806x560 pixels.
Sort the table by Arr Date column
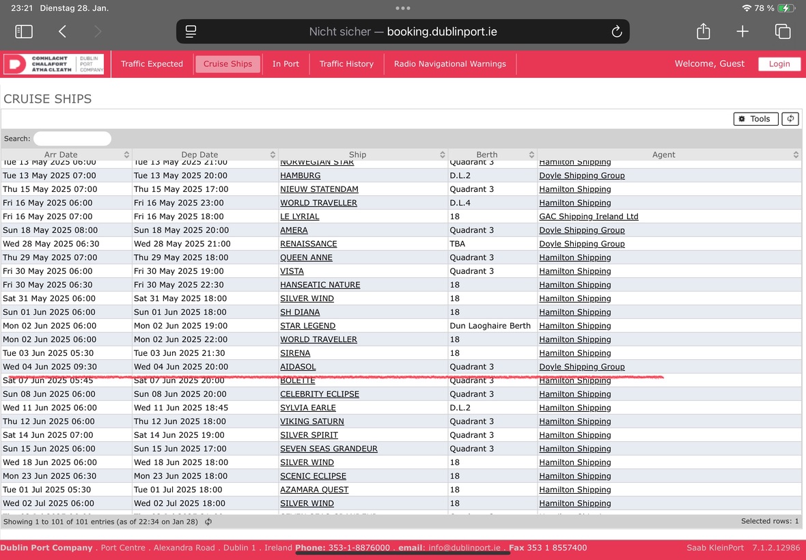coord(66,155)
